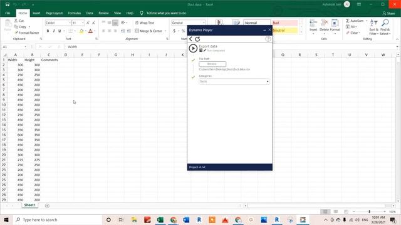Open Sort & Filter
401x225 pixels.
pyautogui.click(x=373, y=27)
